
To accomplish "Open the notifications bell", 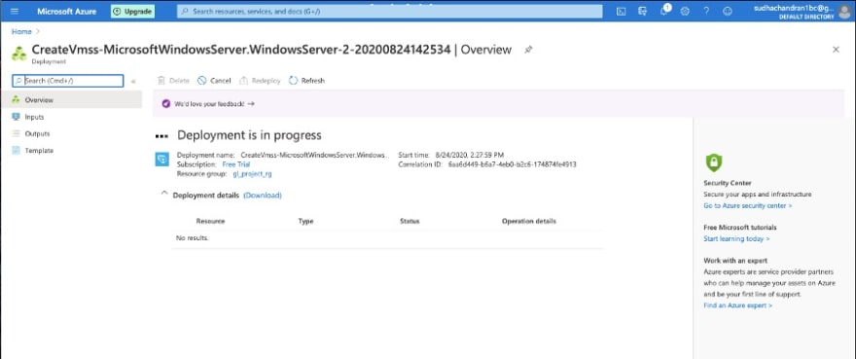I will click(664, 11).
